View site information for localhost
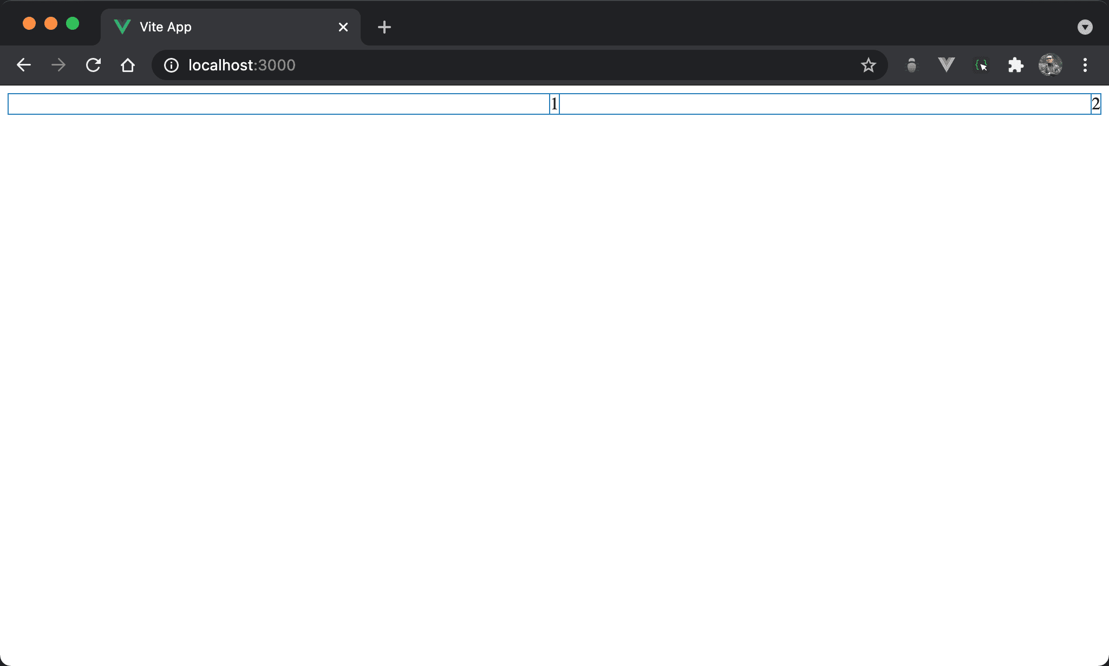This screenshot has height=666, width=1109. (171, 66)
